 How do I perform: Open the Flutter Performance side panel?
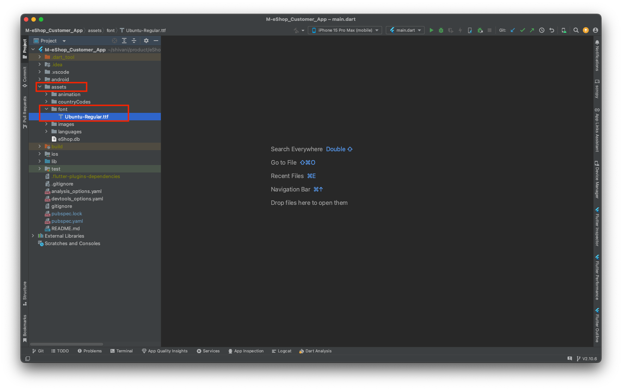pos(597,278)
